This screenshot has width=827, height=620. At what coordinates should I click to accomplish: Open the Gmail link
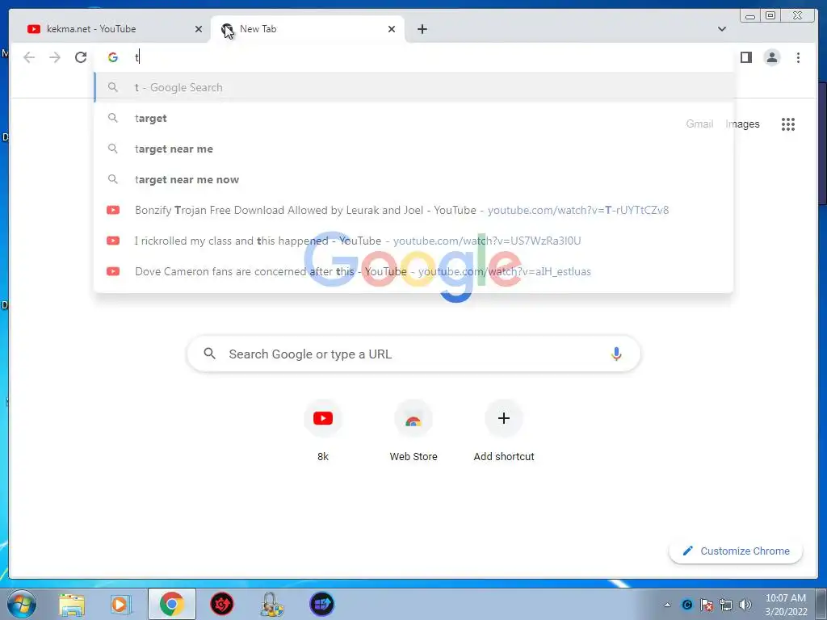pos(699,124)
